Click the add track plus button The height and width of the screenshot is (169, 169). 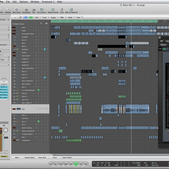[x=41, y=23]
